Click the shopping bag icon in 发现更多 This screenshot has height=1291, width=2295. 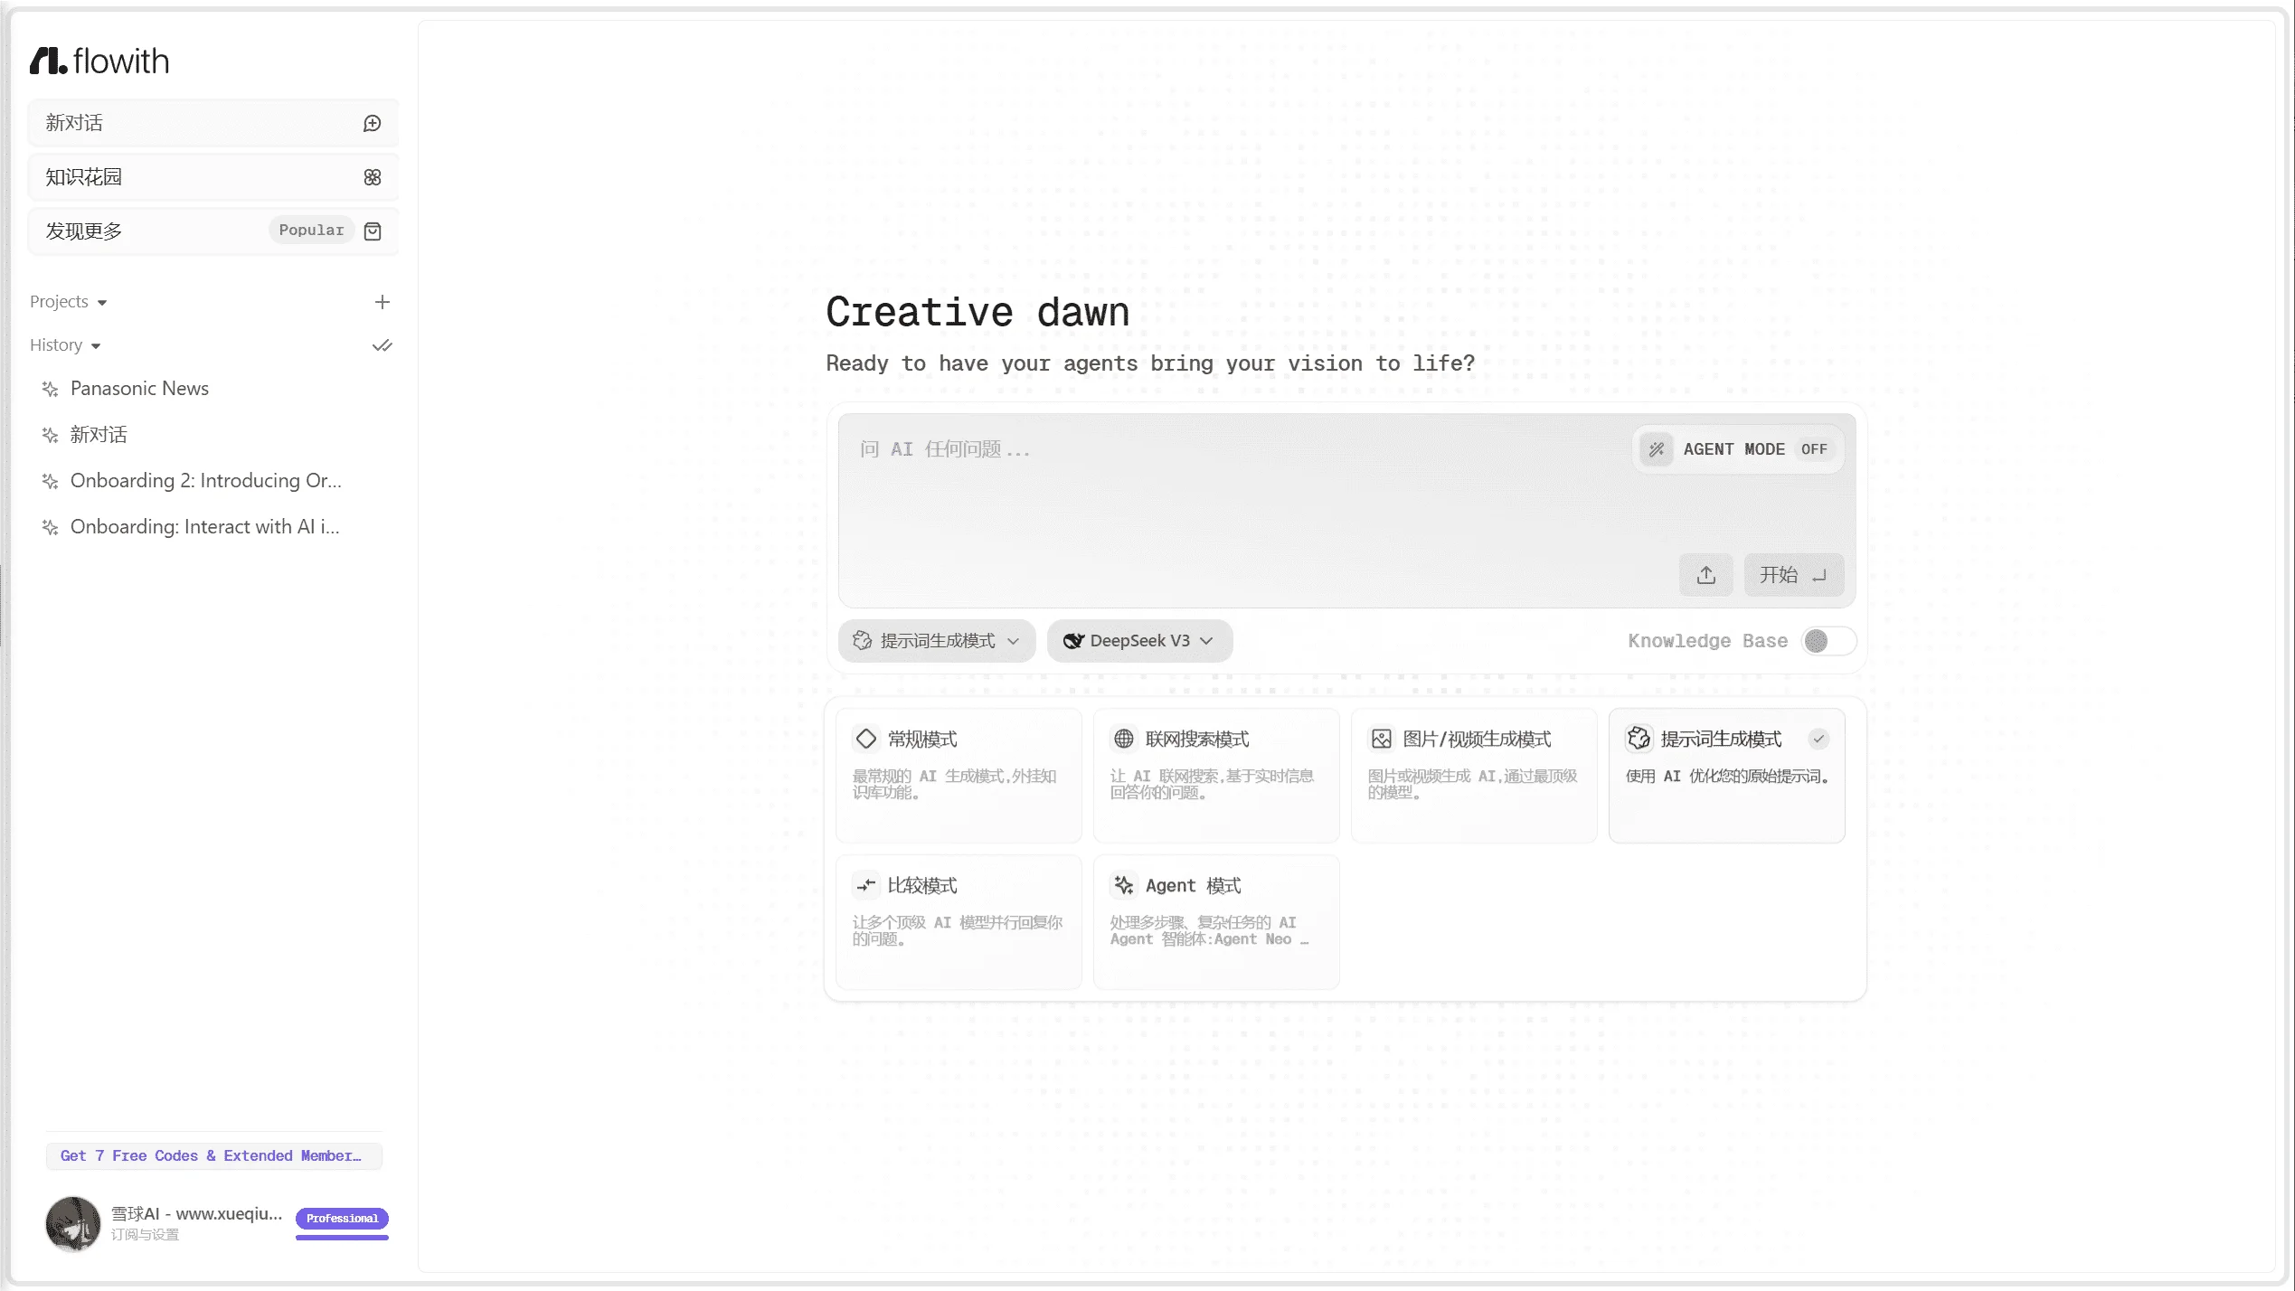[x=372, y=231]
